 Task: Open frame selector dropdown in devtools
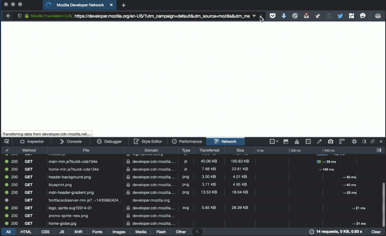[x=274, y=142]
